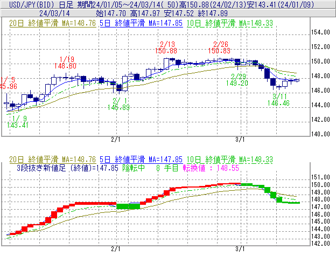Click the 1/19 148.80 high label
Viewport: 336px width, 256px height.
point(65,63)
